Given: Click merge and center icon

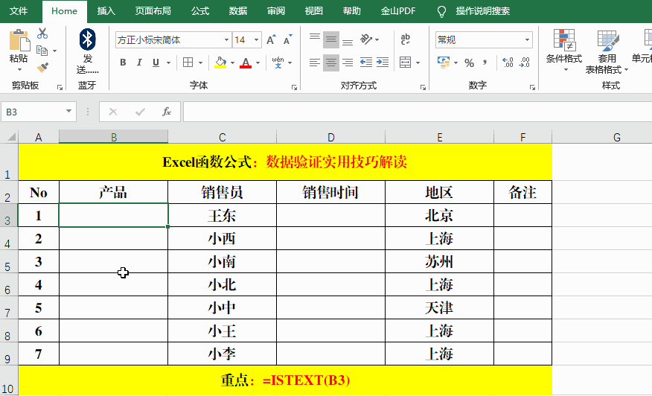Looking at the screenshot, I should pyautogui.click(x=406, y=63).
